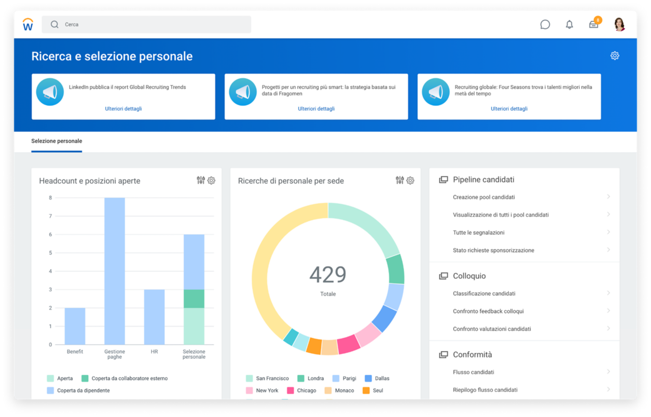Click the New York legend swatch
Image resolution: width=651 pixels, height=417 pixels.
[x=249, y=391]
